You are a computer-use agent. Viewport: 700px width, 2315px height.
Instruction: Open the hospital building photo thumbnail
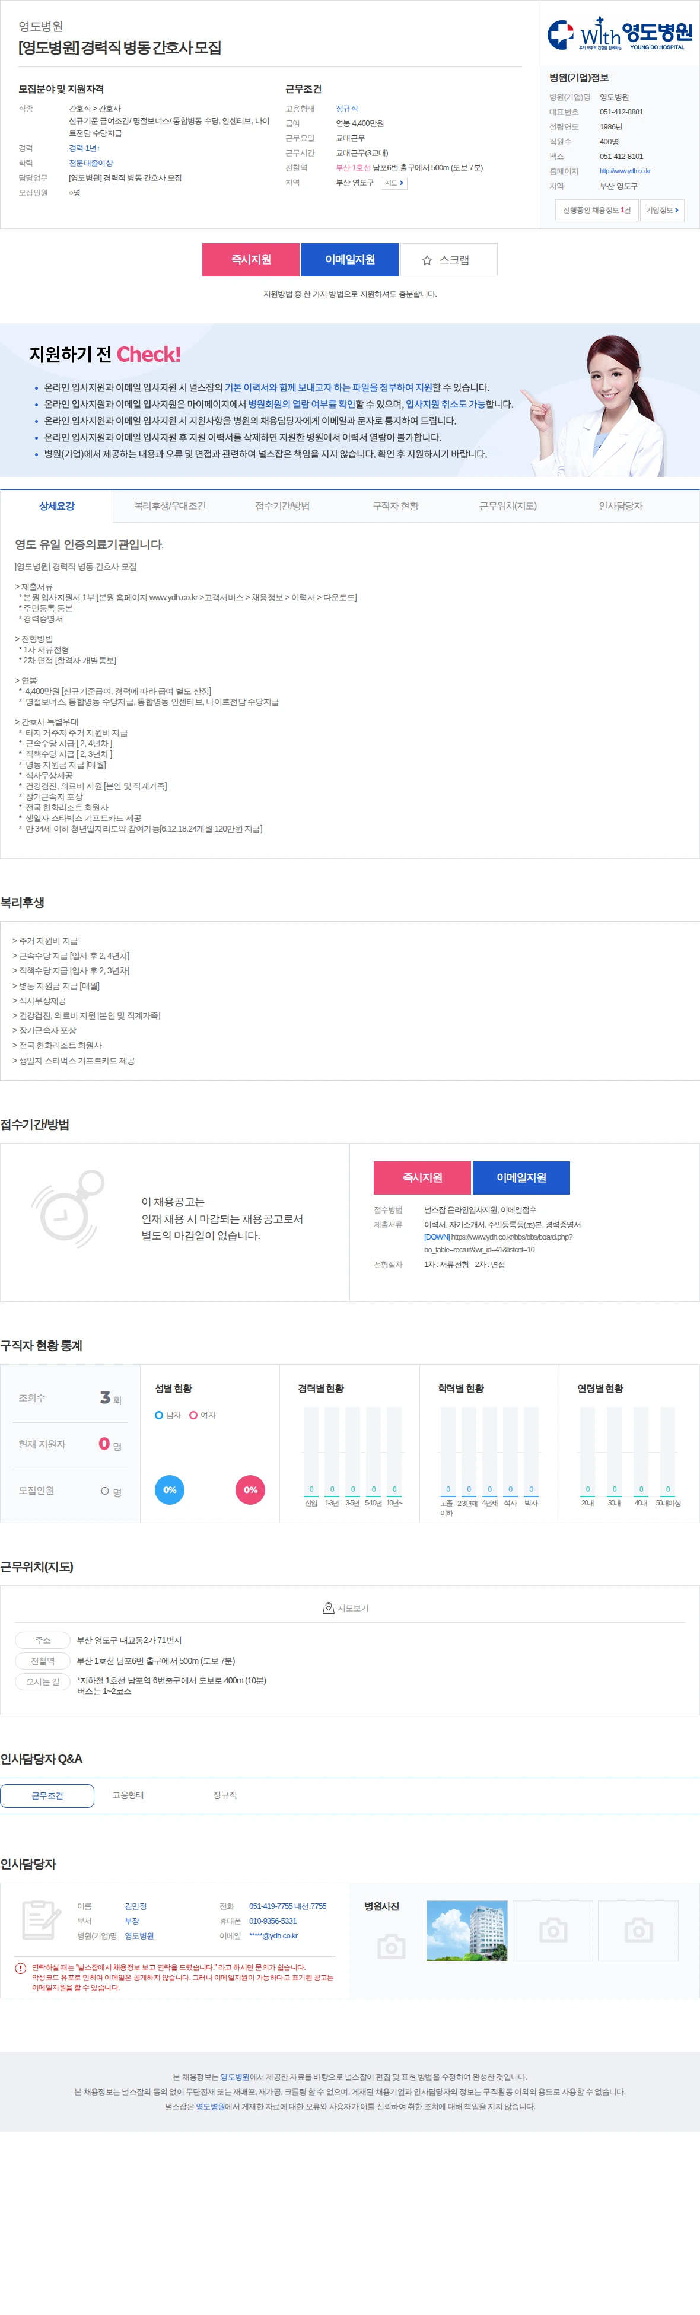(466, 1931)
